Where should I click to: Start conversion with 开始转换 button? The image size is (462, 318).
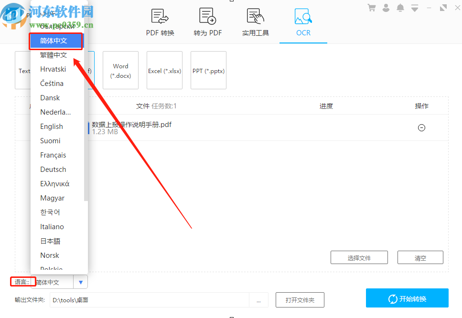(x=407, y=298)
